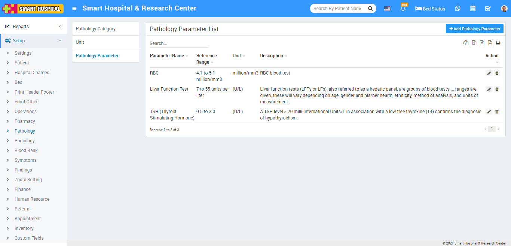
Task: Open the task checklist icon in header
Action: tap(488, 9)
